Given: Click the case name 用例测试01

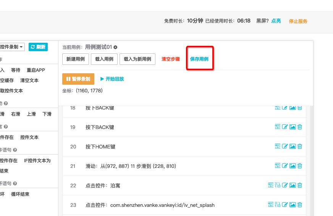Looking at the screenshot, I should pyautogui.click(x=99, y=47).
